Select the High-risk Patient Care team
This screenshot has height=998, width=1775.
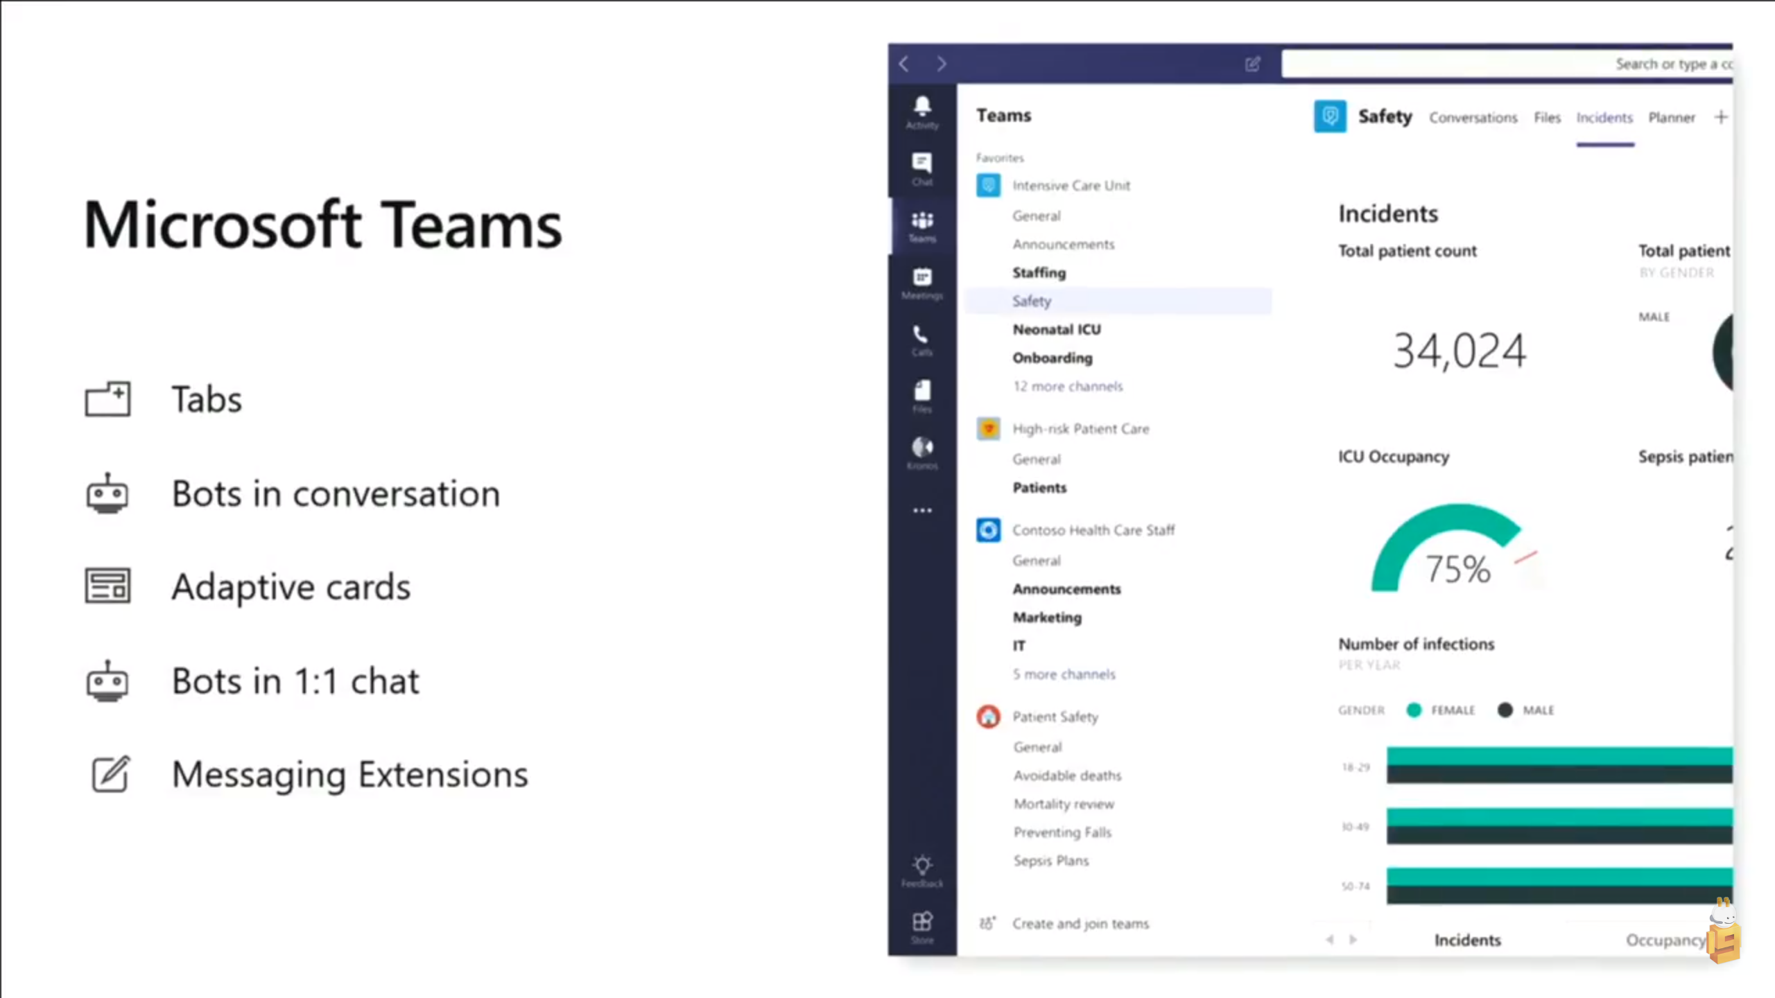pyautogui.click(x=1080, y=429)
